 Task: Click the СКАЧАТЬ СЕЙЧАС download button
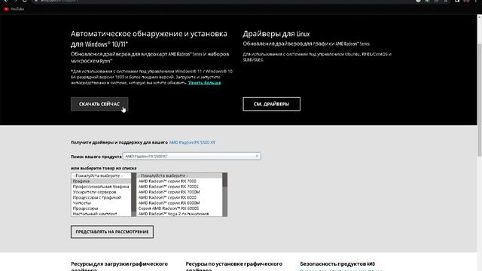click(x=99, y=104)
